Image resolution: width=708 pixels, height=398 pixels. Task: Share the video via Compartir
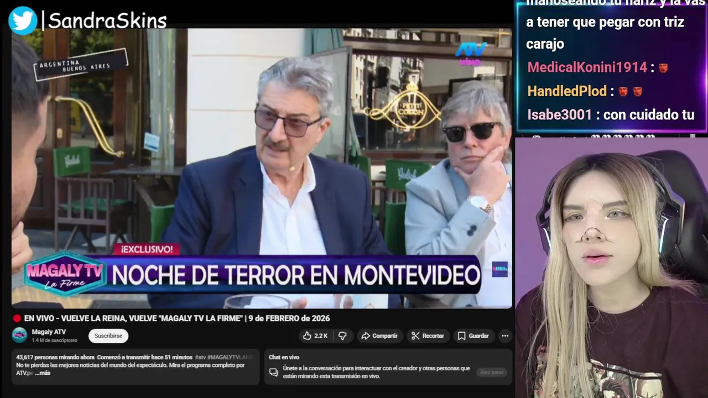379,336
